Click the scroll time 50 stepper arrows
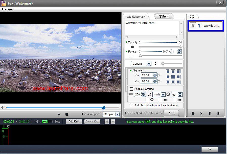227x154 pixels. coord(180,95)
